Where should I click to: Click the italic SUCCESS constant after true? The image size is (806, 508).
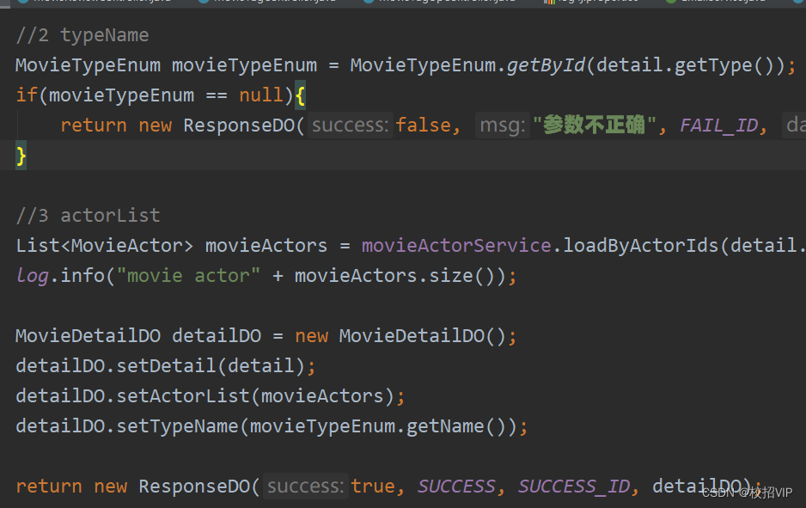point(456,487)
